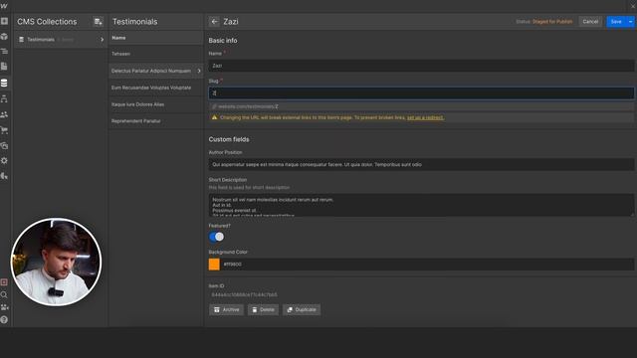Click the webcam presenter thumbnail
The height and width of the screenshot is (358, 637).
(x=56, y=262)
